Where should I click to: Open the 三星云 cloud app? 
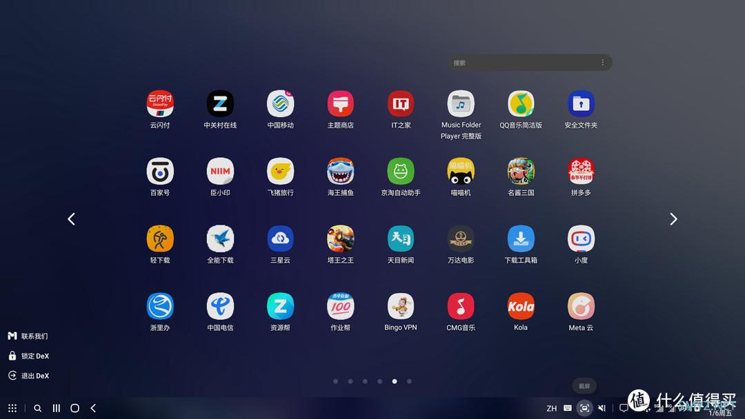pos(280,238)
